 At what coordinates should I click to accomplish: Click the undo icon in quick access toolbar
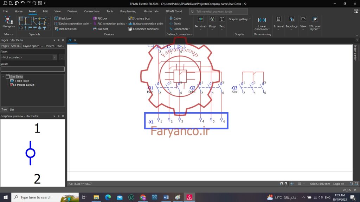click(22, 3)
